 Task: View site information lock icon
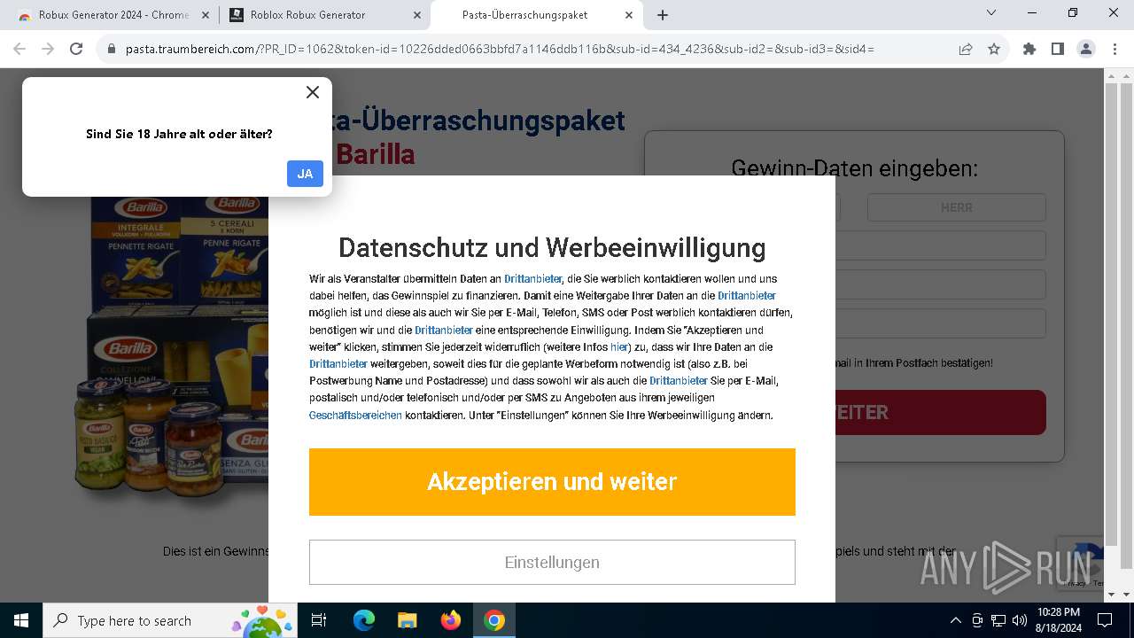coord(112,50)
